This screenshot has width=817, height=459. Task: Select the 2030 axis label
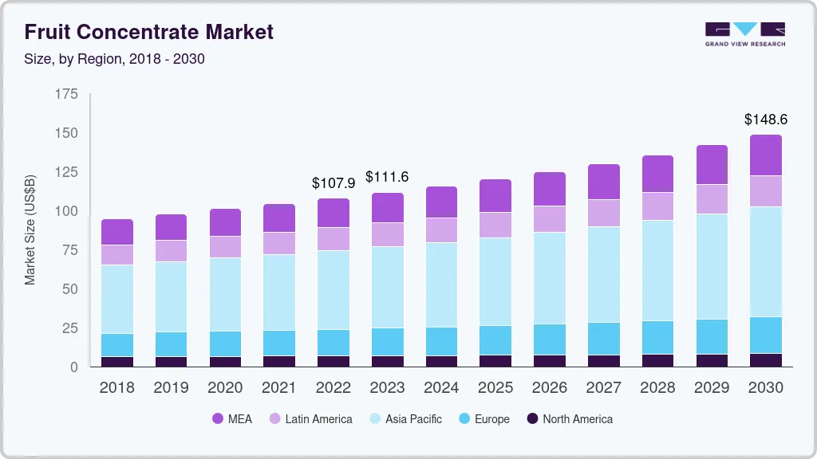point(766,387)
